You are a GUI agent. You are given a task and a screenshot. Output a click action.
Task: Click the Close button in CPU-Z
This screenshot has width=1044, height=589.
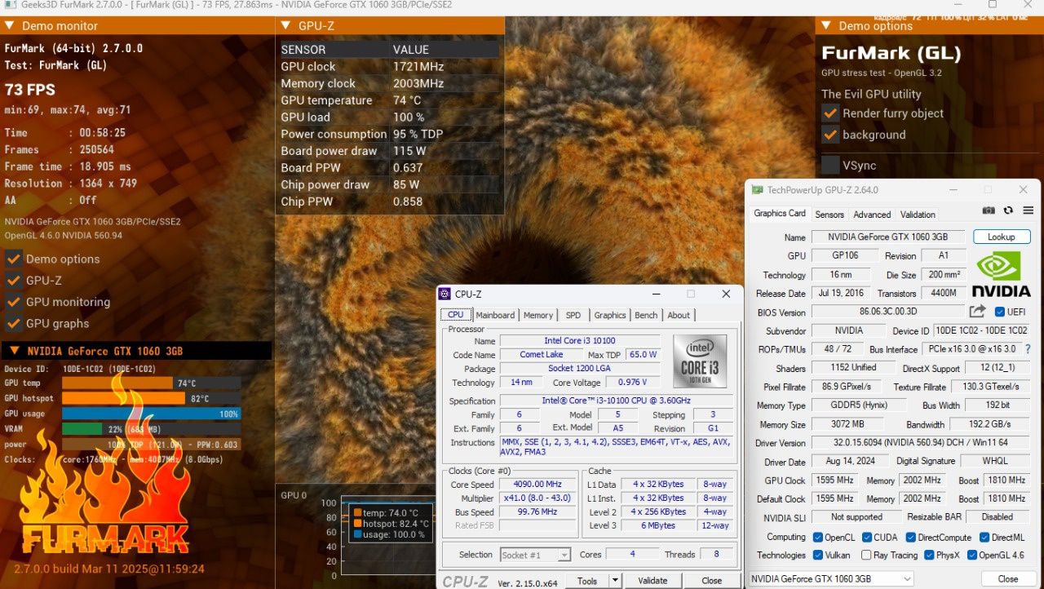coord(712,581)
